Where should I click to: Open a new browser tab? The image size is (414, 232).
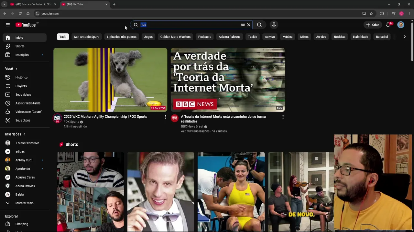pyautogui.click(x=114, y=4)
